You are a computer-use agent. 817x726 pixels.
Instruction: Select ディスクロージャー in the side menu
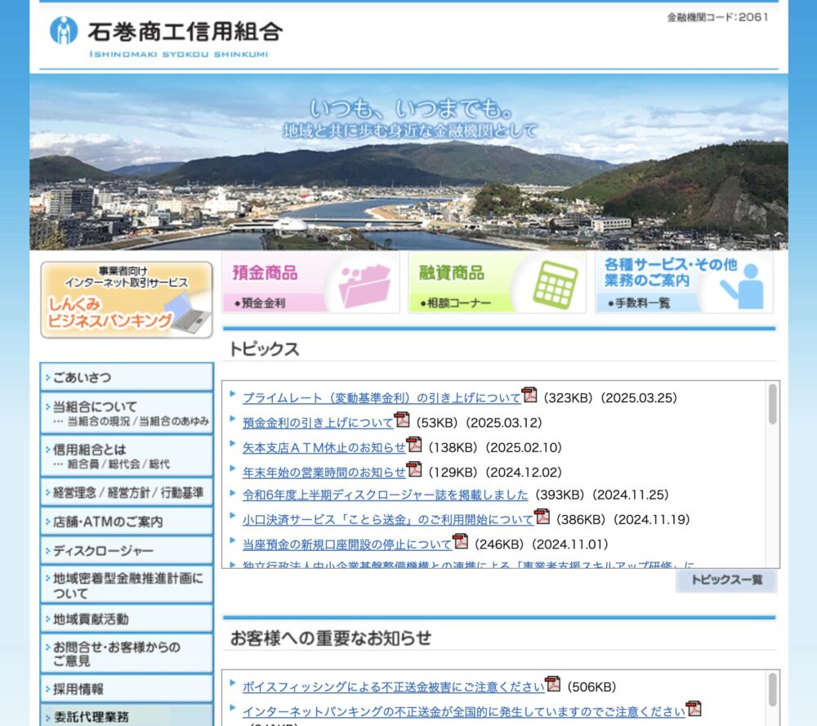tap(127, 551)
